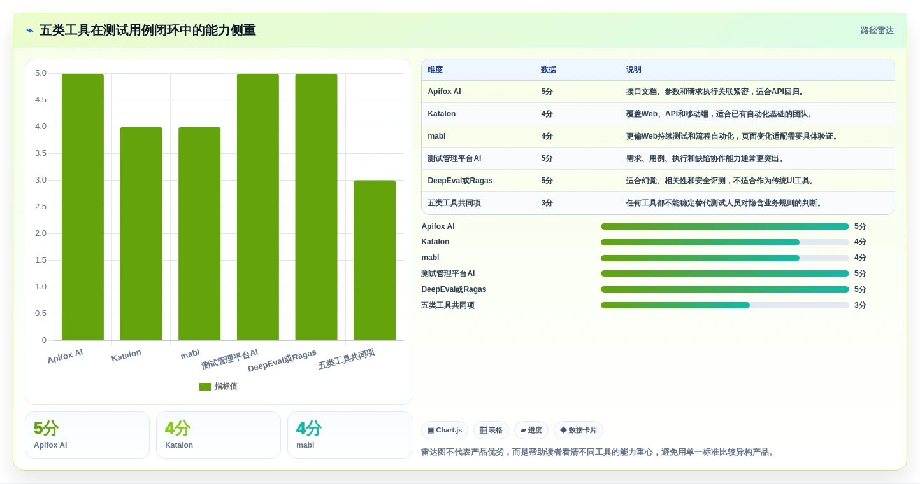Click the 维度 column header
This screenshot has width=920, height=484.
(435, 70)
